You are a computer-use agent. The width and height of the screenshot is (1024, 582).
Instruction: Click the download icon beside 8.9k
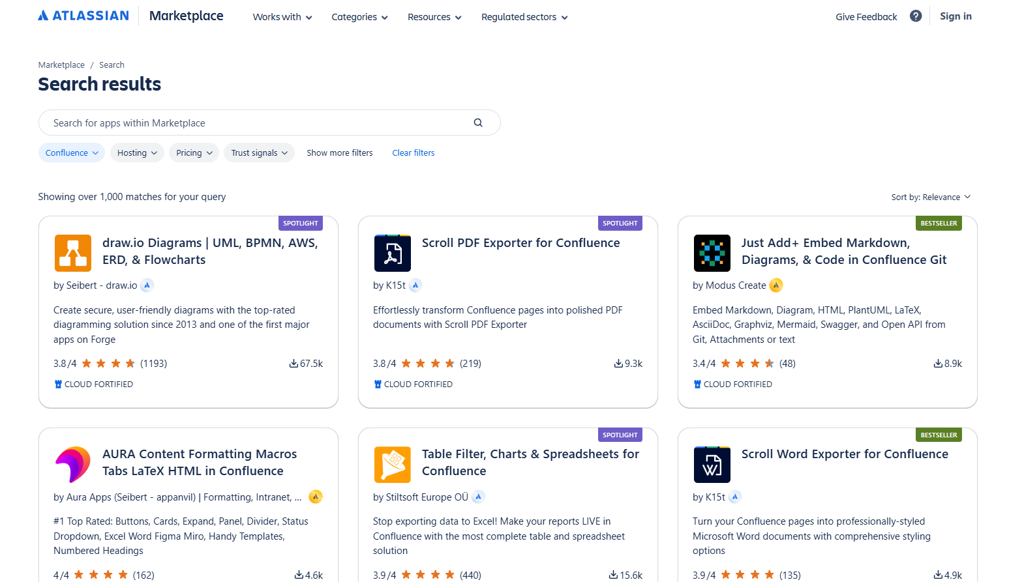[938, 364]
